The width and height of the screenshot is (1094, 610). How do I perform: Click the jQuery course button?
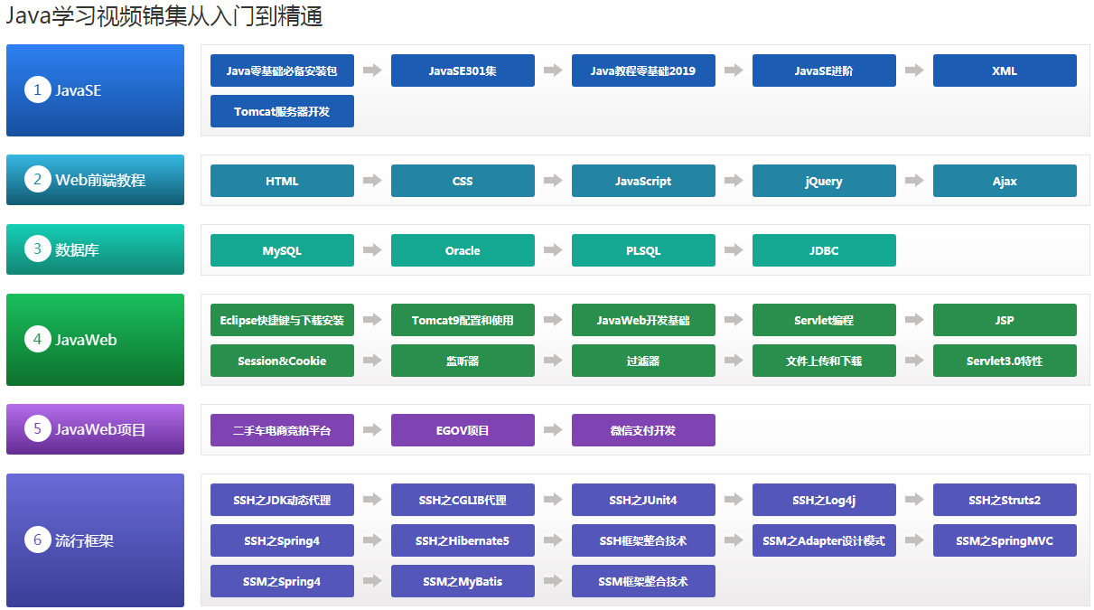point(824,181)
